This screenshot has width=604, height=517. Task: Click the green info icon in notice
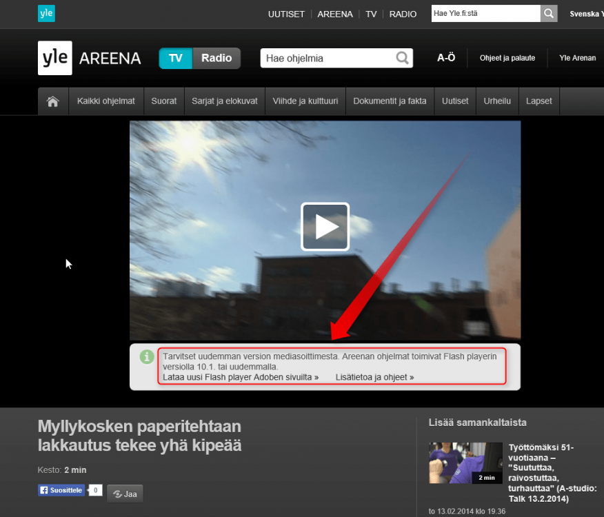(147, 357)
